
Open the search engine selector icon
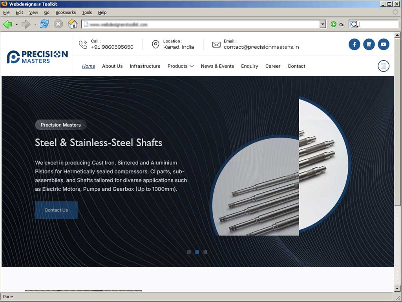coord(354,24)
